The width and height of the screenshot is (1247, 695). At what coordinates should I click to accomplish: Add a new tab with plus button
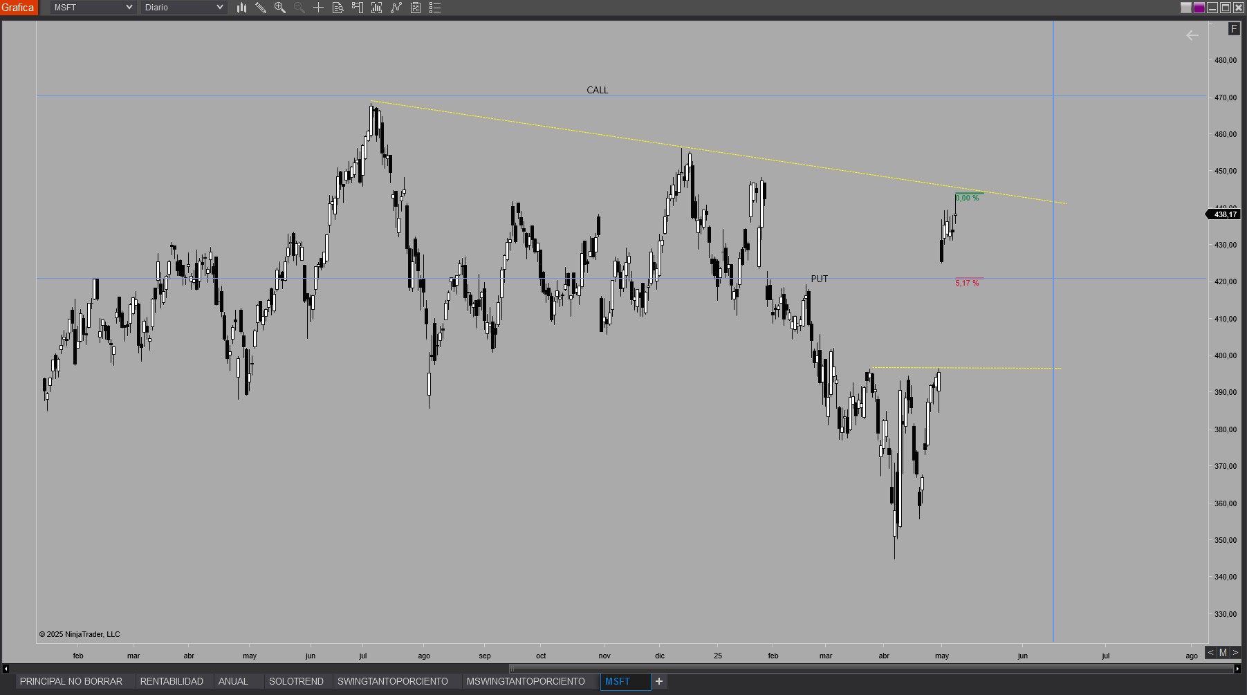coord(659,682)
